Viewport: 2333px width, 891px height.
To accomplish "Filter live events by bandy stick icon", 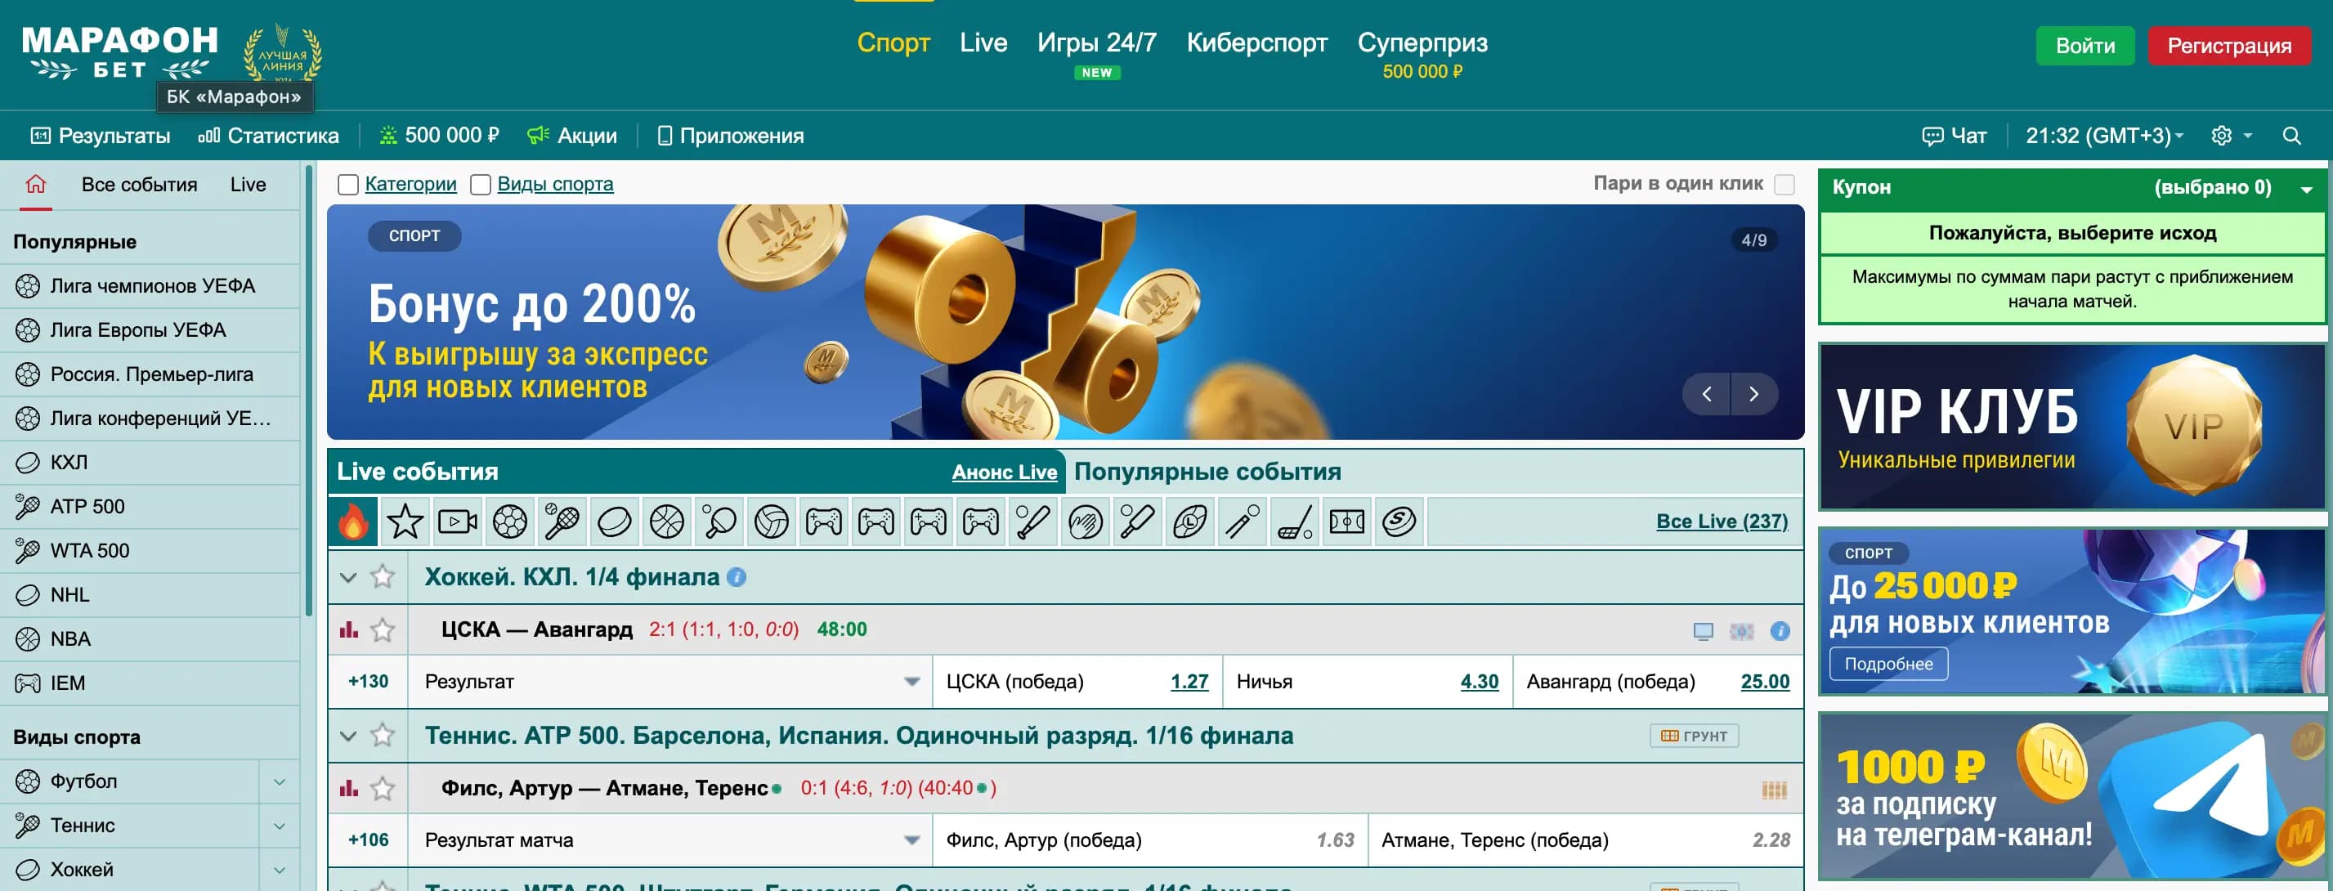I will (x=1295, y=522).
